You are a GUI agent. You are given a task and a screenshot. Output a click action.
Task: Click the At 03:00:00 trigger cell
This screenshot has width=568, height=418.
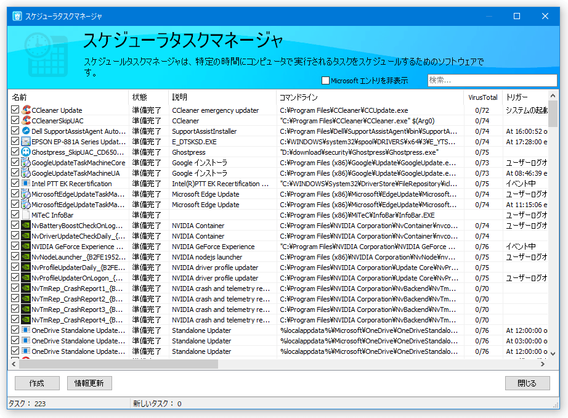coord(527,341)
